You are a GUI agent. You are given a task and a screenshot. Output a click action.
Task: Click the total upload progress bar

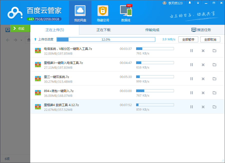pyautogui.click(x=106, y=39)
